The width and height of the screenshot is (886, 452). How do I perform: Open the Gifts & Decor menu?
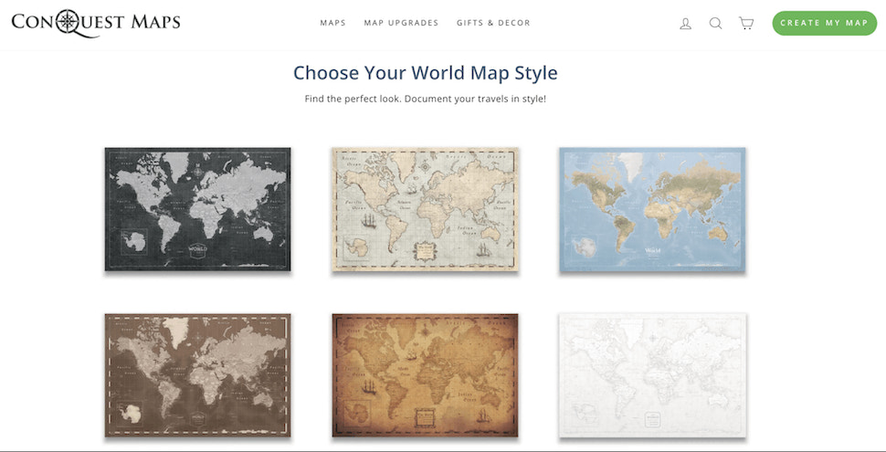point(493,23)
